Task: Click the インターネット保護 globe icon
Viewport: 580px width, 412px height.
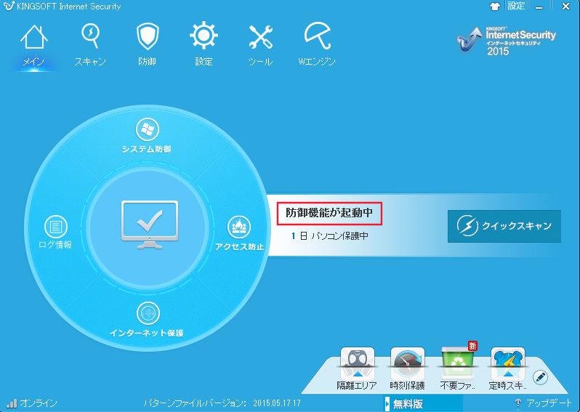Action: (148, 313)
